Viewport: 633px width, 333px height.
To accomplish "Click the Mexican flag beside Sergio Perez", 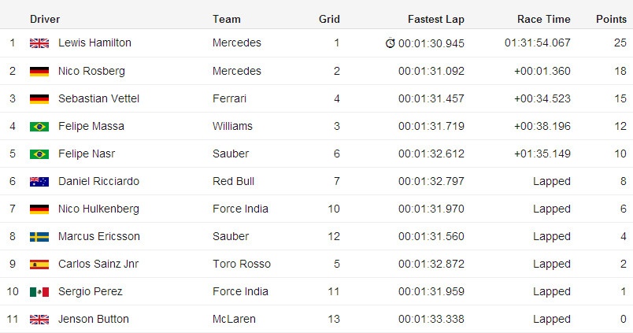I will pyautogui.click(x=39, y=292).
